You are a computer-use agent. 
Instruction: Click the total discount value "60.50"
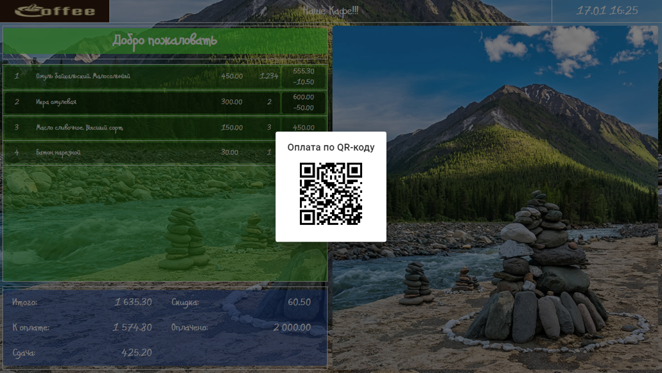coord(299,303)
